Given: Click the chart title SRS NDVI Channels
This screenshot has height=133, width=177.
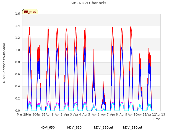Looking at the screenshot, I should click(x=88, y=3).
